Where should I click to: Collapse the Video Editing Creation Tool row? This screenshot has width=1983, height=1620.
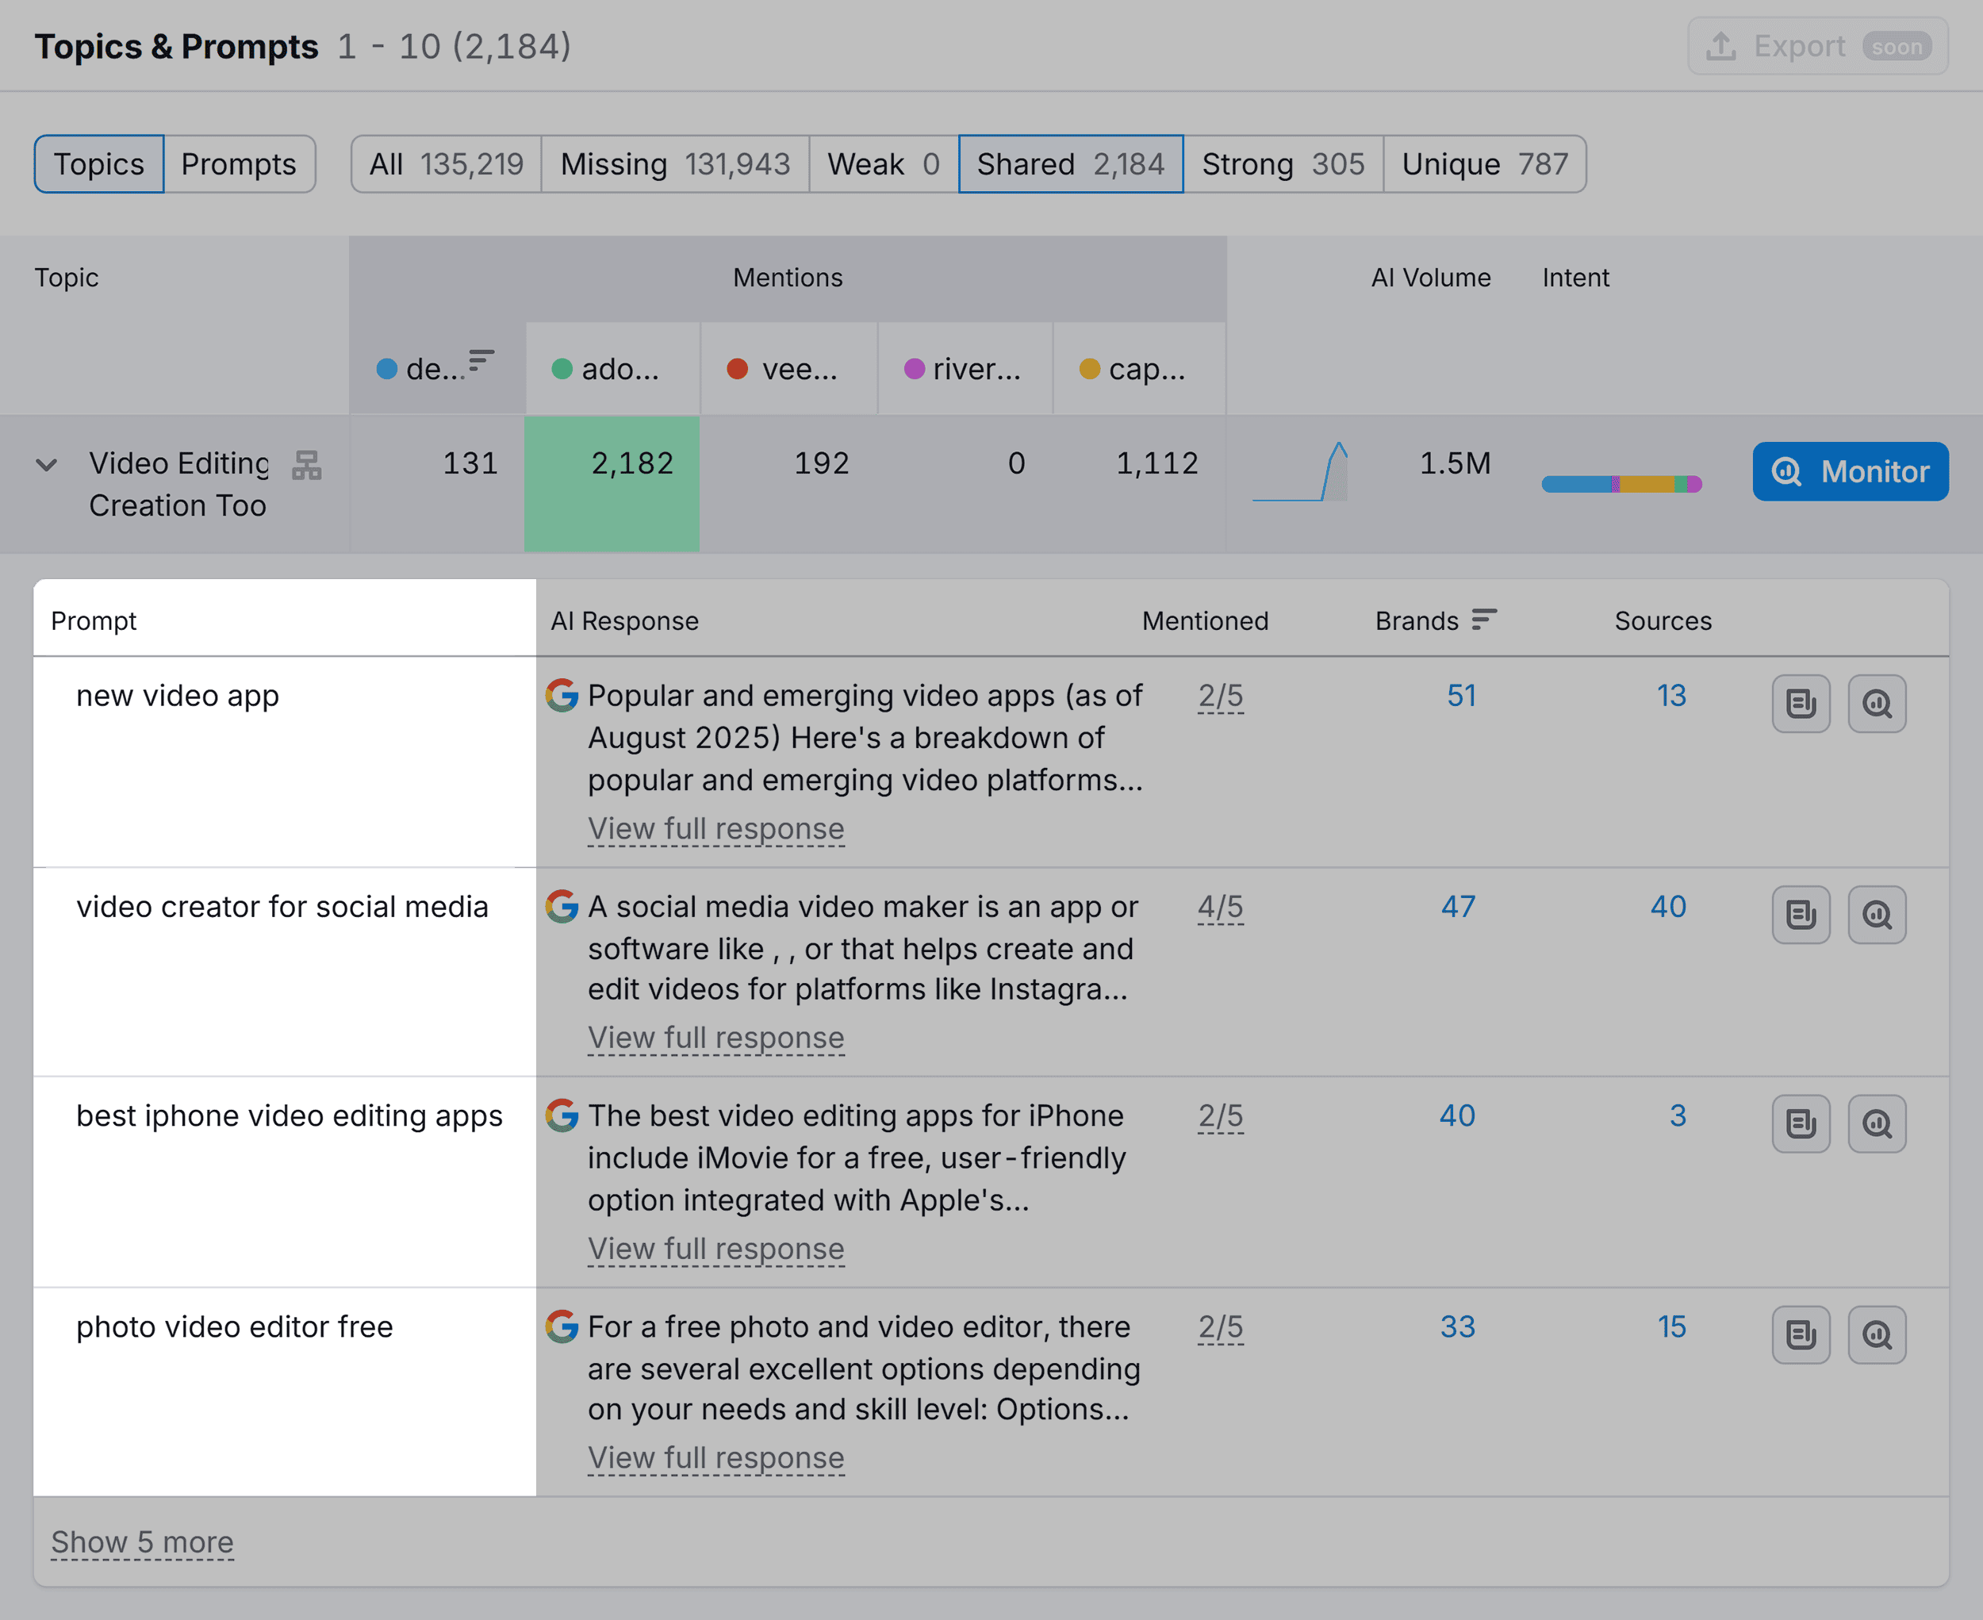[47, 466]
